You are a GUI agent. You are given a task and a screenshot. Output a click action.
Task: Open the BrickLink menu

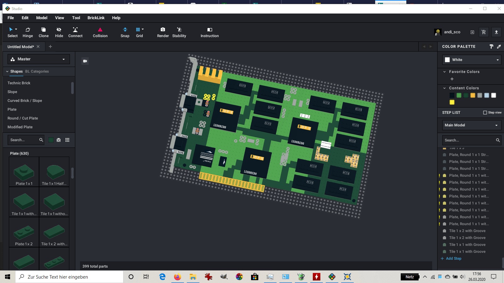(x=96, y=18)
